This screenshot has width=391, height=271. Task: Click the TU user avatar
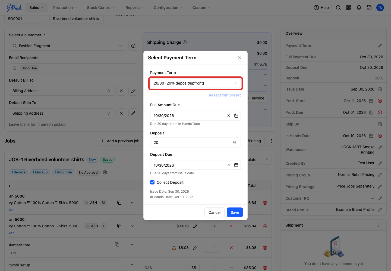tap(380, 8)
